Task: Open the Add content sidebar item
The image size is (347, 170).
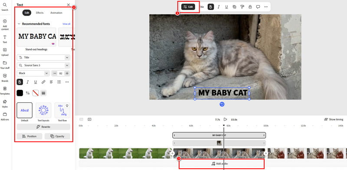Action: (x=5, y=25)
